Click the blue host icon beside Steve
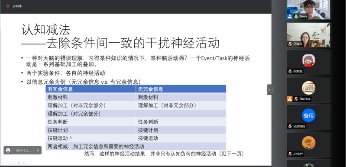Viewport: 346px width, 167px height. [x=290, y=16]
